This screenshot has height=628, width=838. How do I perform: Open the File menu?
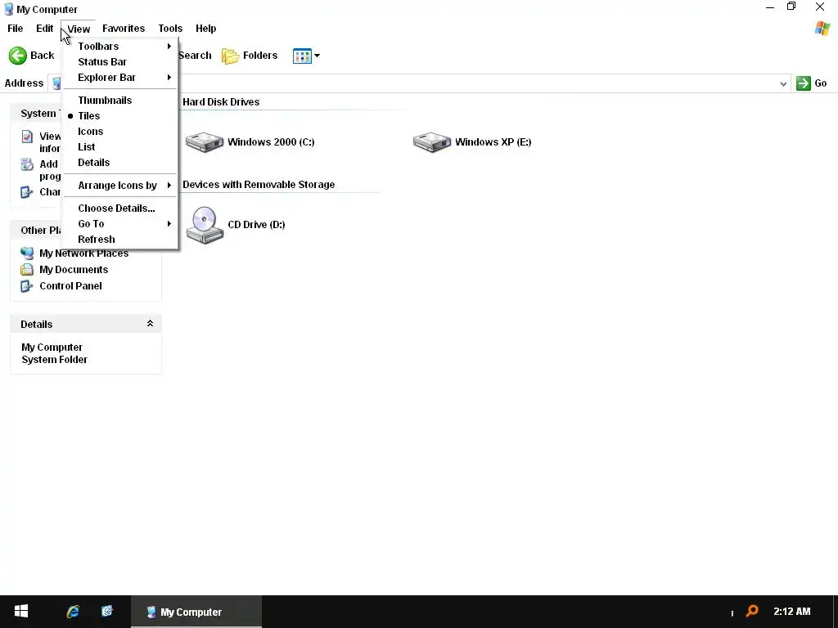point(15,29)
